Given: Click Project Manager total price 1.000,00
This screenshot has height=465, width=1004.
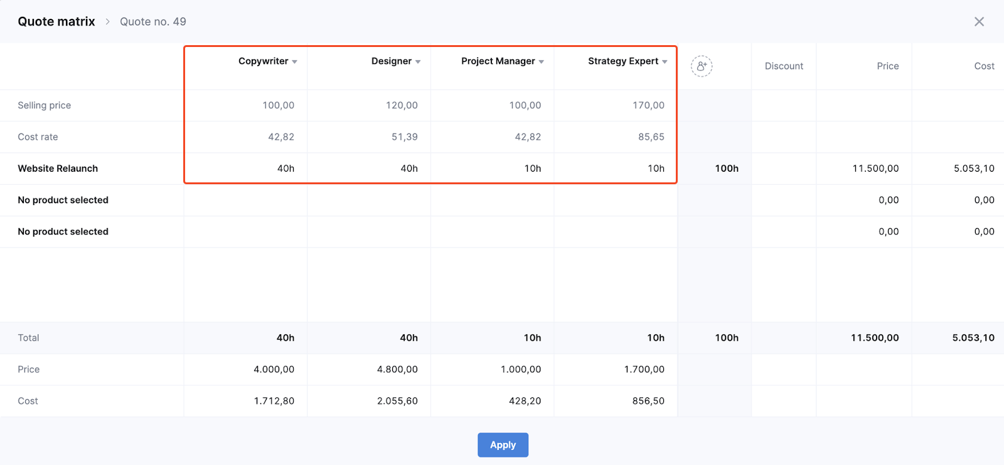Looking at the screenshot, I should [x=521, y=370].
